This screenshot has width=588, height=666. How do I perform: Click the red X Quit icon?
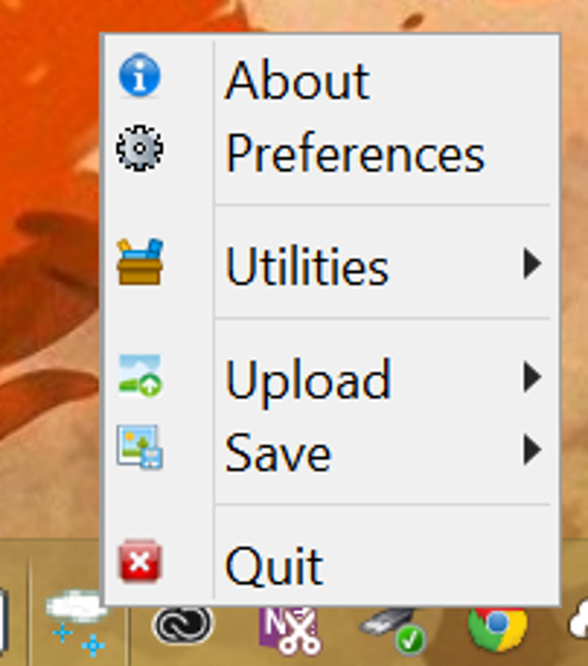(x=140, y=561)
